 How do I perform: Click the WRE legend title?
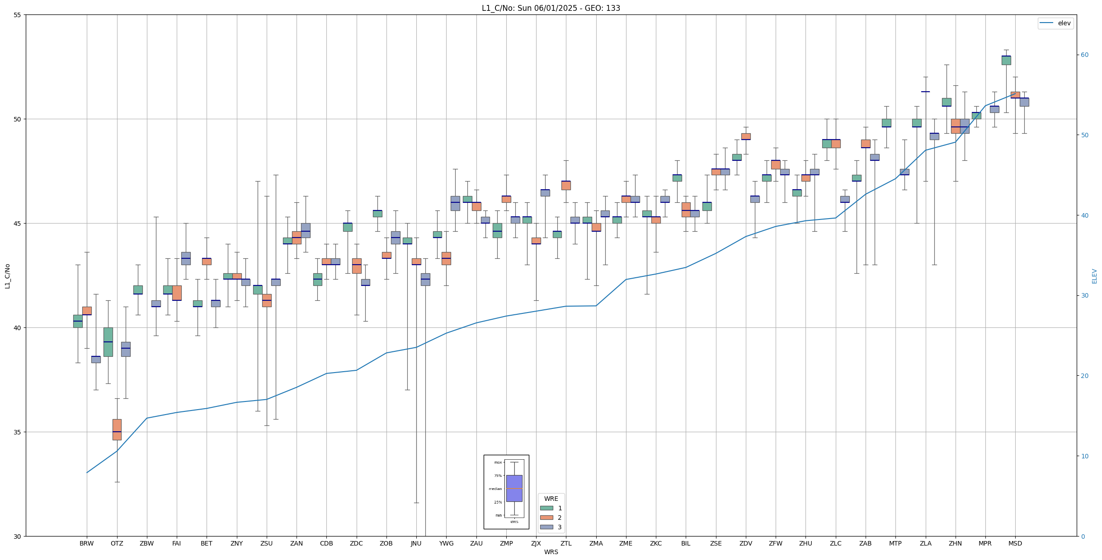[x=551, y=499]
